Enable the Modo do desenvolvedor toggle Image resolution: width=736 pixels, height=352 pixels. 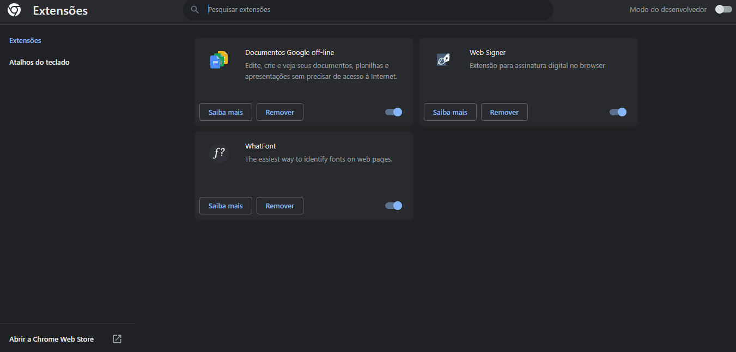click(723, 9)
